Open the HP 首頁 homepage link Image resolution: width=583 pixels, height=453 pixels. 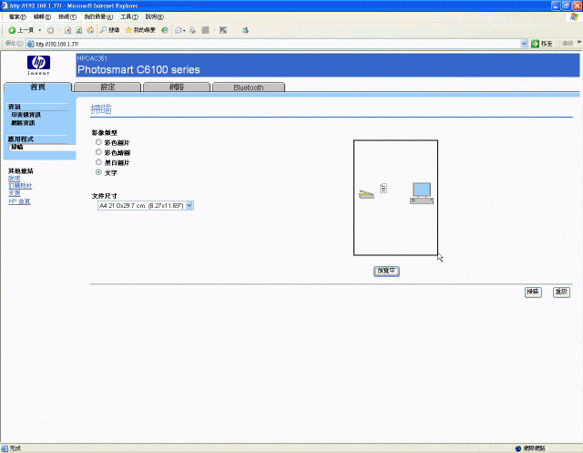[19, 201]
